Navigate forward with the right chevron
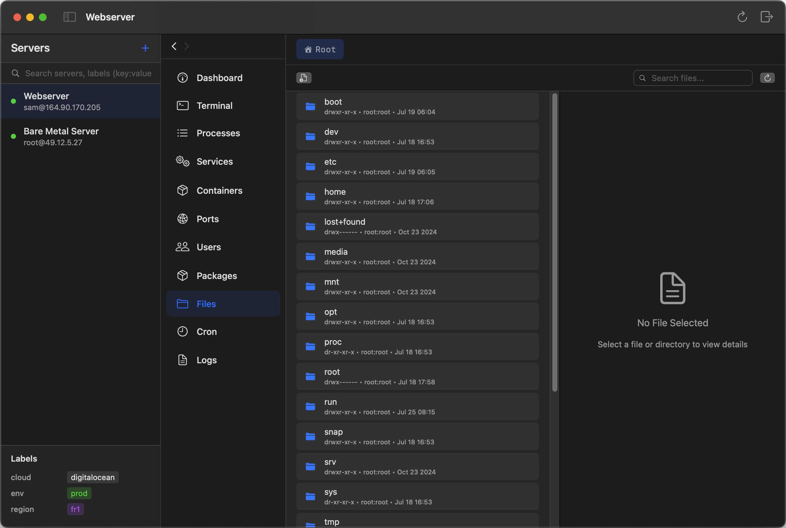Viewport: 786px width, 528px height. [186, 46]
